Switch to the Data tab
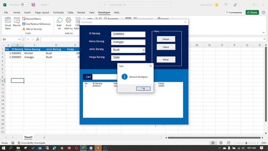 point(70,13)
